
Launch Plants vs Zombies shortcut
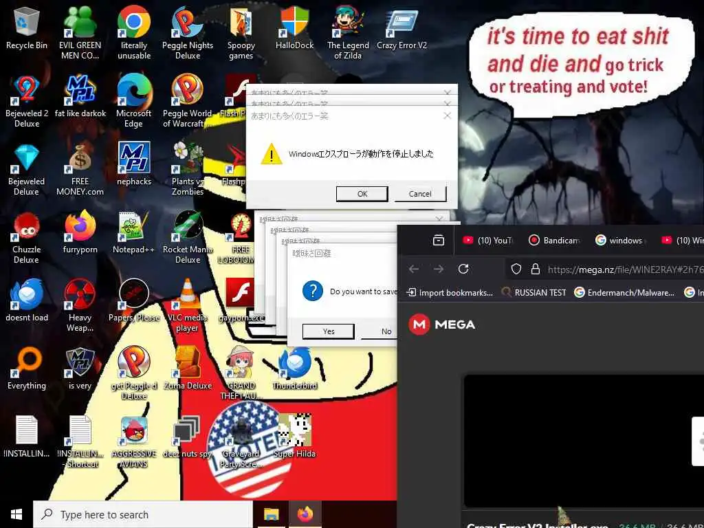tap(188, 169)
